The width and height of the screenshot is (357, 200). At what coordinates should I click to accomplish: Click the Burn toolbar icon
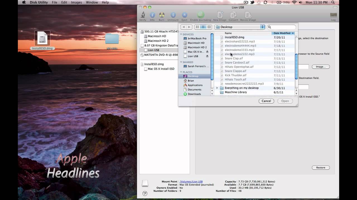tap(161, 16)
